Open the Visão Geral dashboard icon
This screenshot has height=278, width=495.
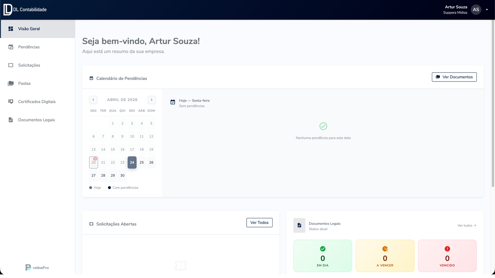[11, 29]
